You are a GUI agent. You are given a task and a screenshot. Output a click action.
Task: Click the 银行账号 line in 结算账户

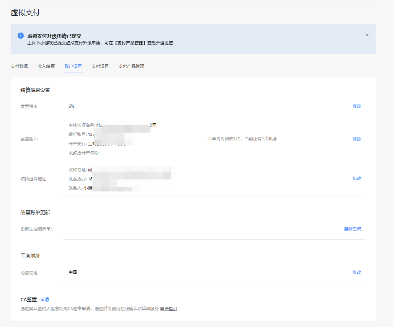tap(82, 134)
